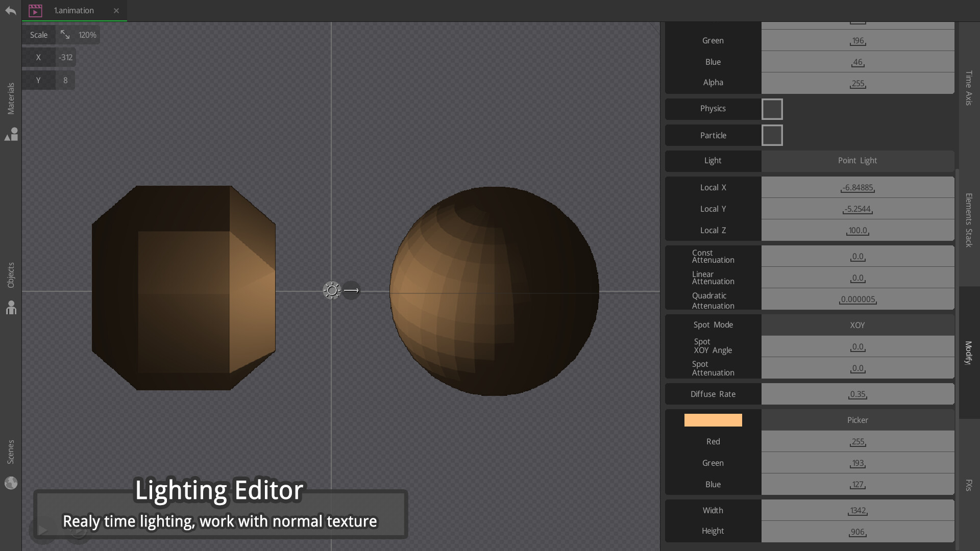Toggle the Light setting

click(x=713, y=160)
